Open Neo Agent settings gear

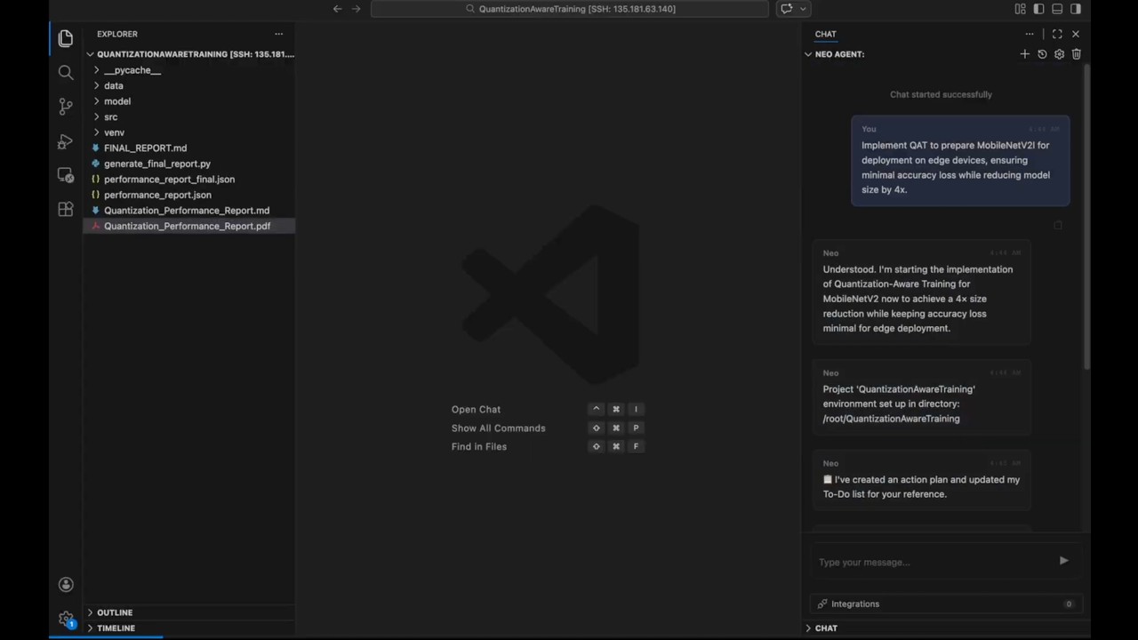tap(1059, 54)
